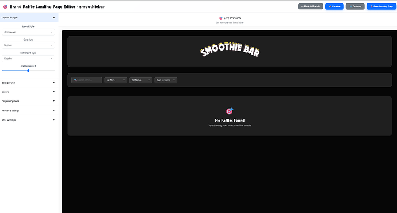Open the Raffle Card Style dropdown

[28, 59]
